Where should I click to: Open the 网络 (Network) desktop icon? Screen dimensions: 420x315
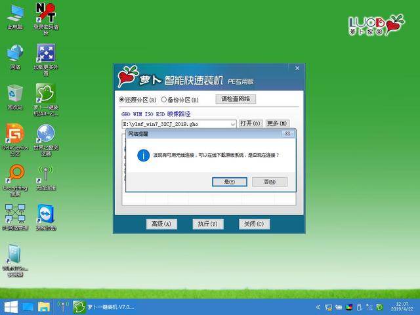pos(15,57)
